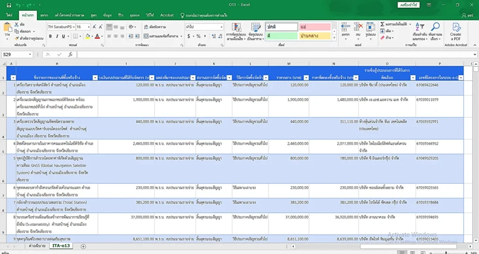Viewport: 479px width, 254px height.
Task: Open Sort and Filter menu
Action: pyautogui.click(x=420, y=31)
